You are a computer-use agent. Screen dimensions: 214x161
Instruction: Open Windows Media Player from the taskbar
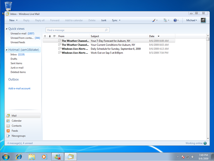pos(44,157)
